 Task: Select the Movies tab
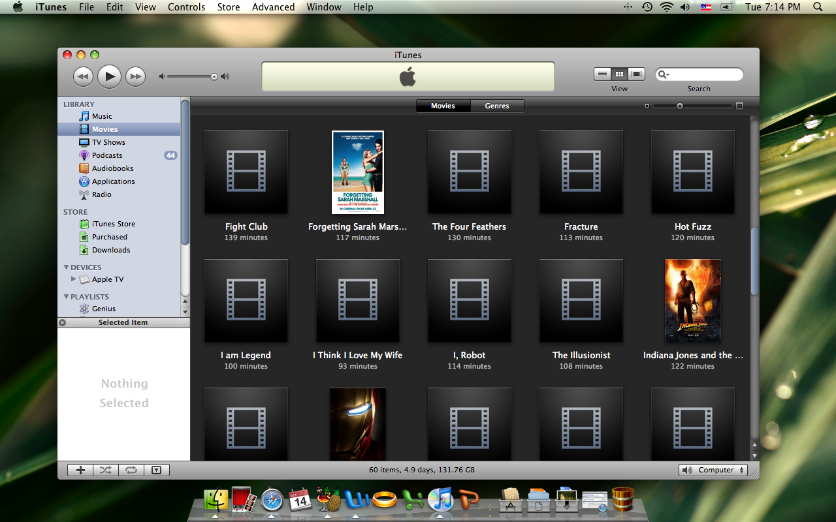point(443,106)
